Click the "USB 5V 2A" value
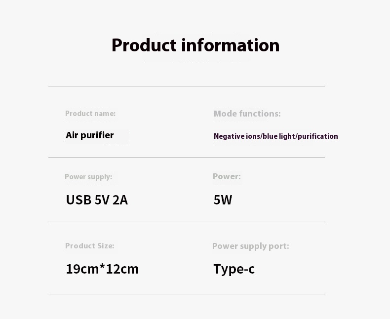 (x=97, y=200)
